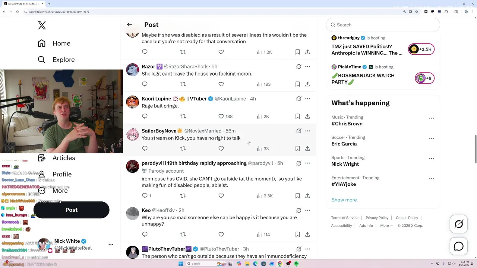477x268 pixels.
Task: Open the floating Messages chat button
Action: pyautogui.click(x=459, y=246)
